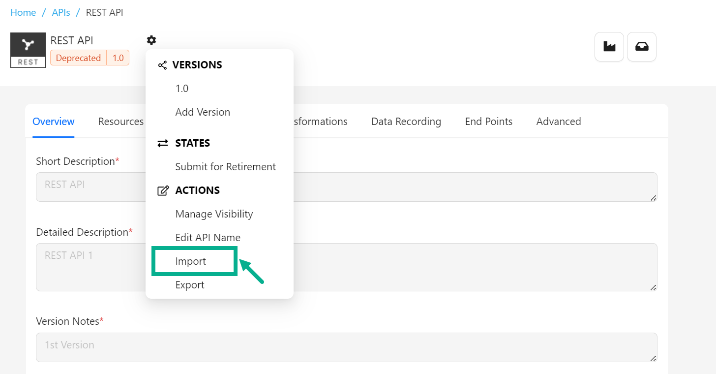
Task: Select version 1.0 from the menu
Action: pyautogui.click(x=182, y=89)
